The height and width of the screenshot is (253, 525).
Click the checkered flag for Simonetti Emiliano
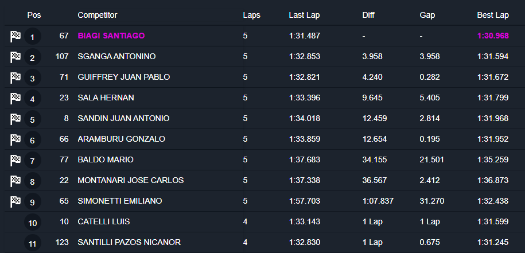click(x=15, y=202)
